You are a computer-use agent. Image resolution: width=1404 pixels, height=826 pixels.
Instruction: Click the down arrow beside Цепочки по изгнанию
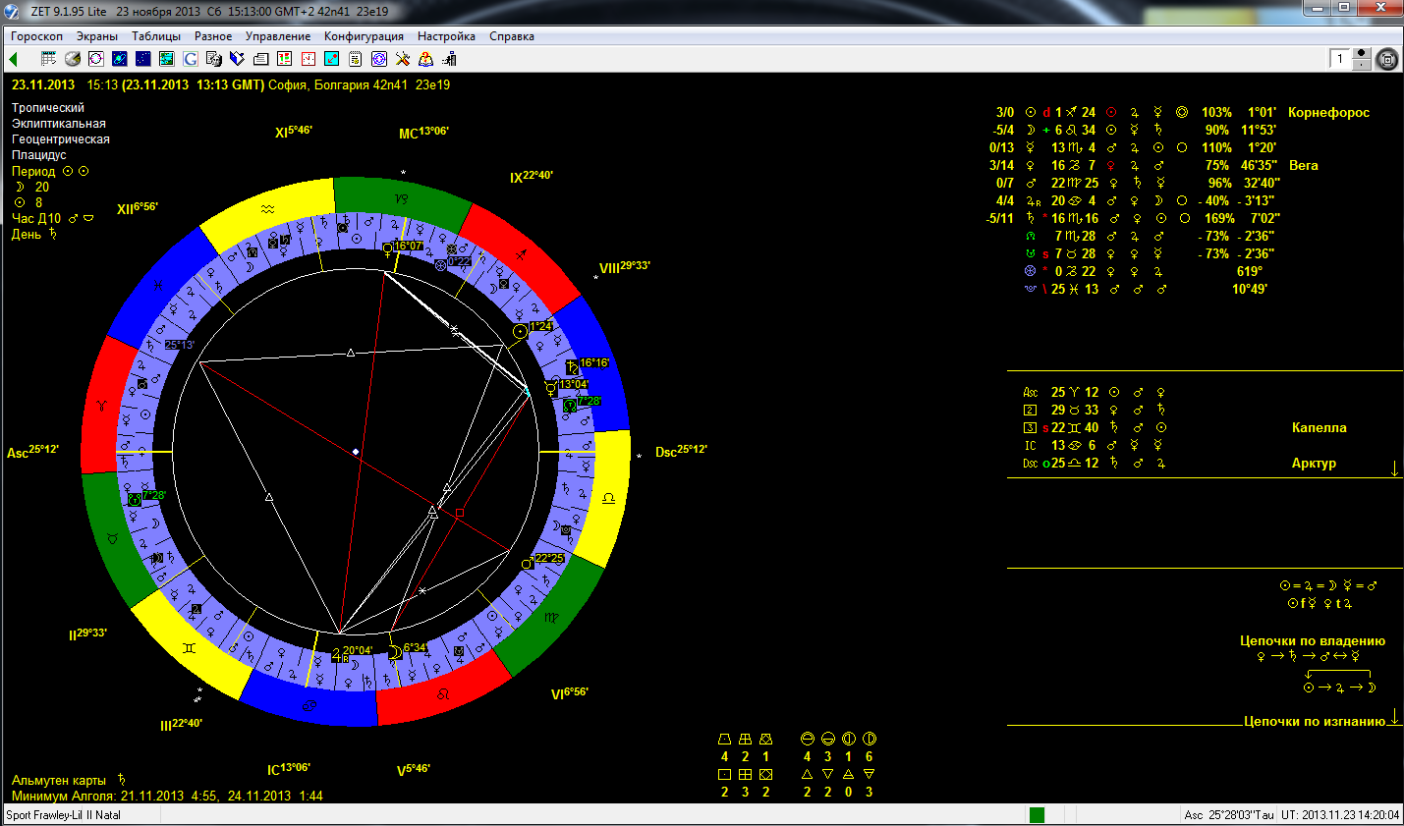(x=1394, y=717)
